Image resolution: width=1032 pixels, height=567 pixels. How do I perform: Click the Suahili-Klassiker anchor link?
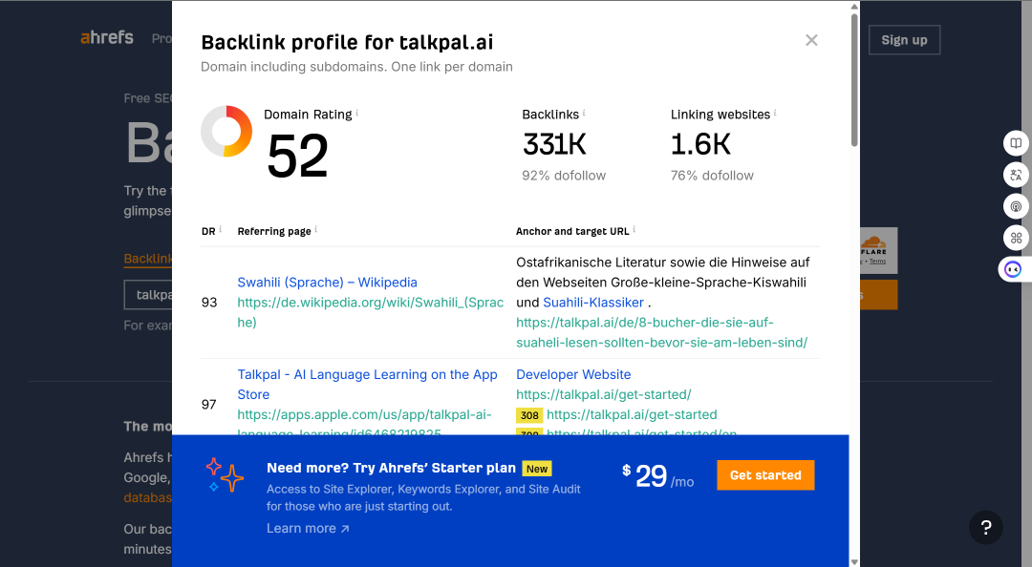pyautogui.click(x=593, y=303)
